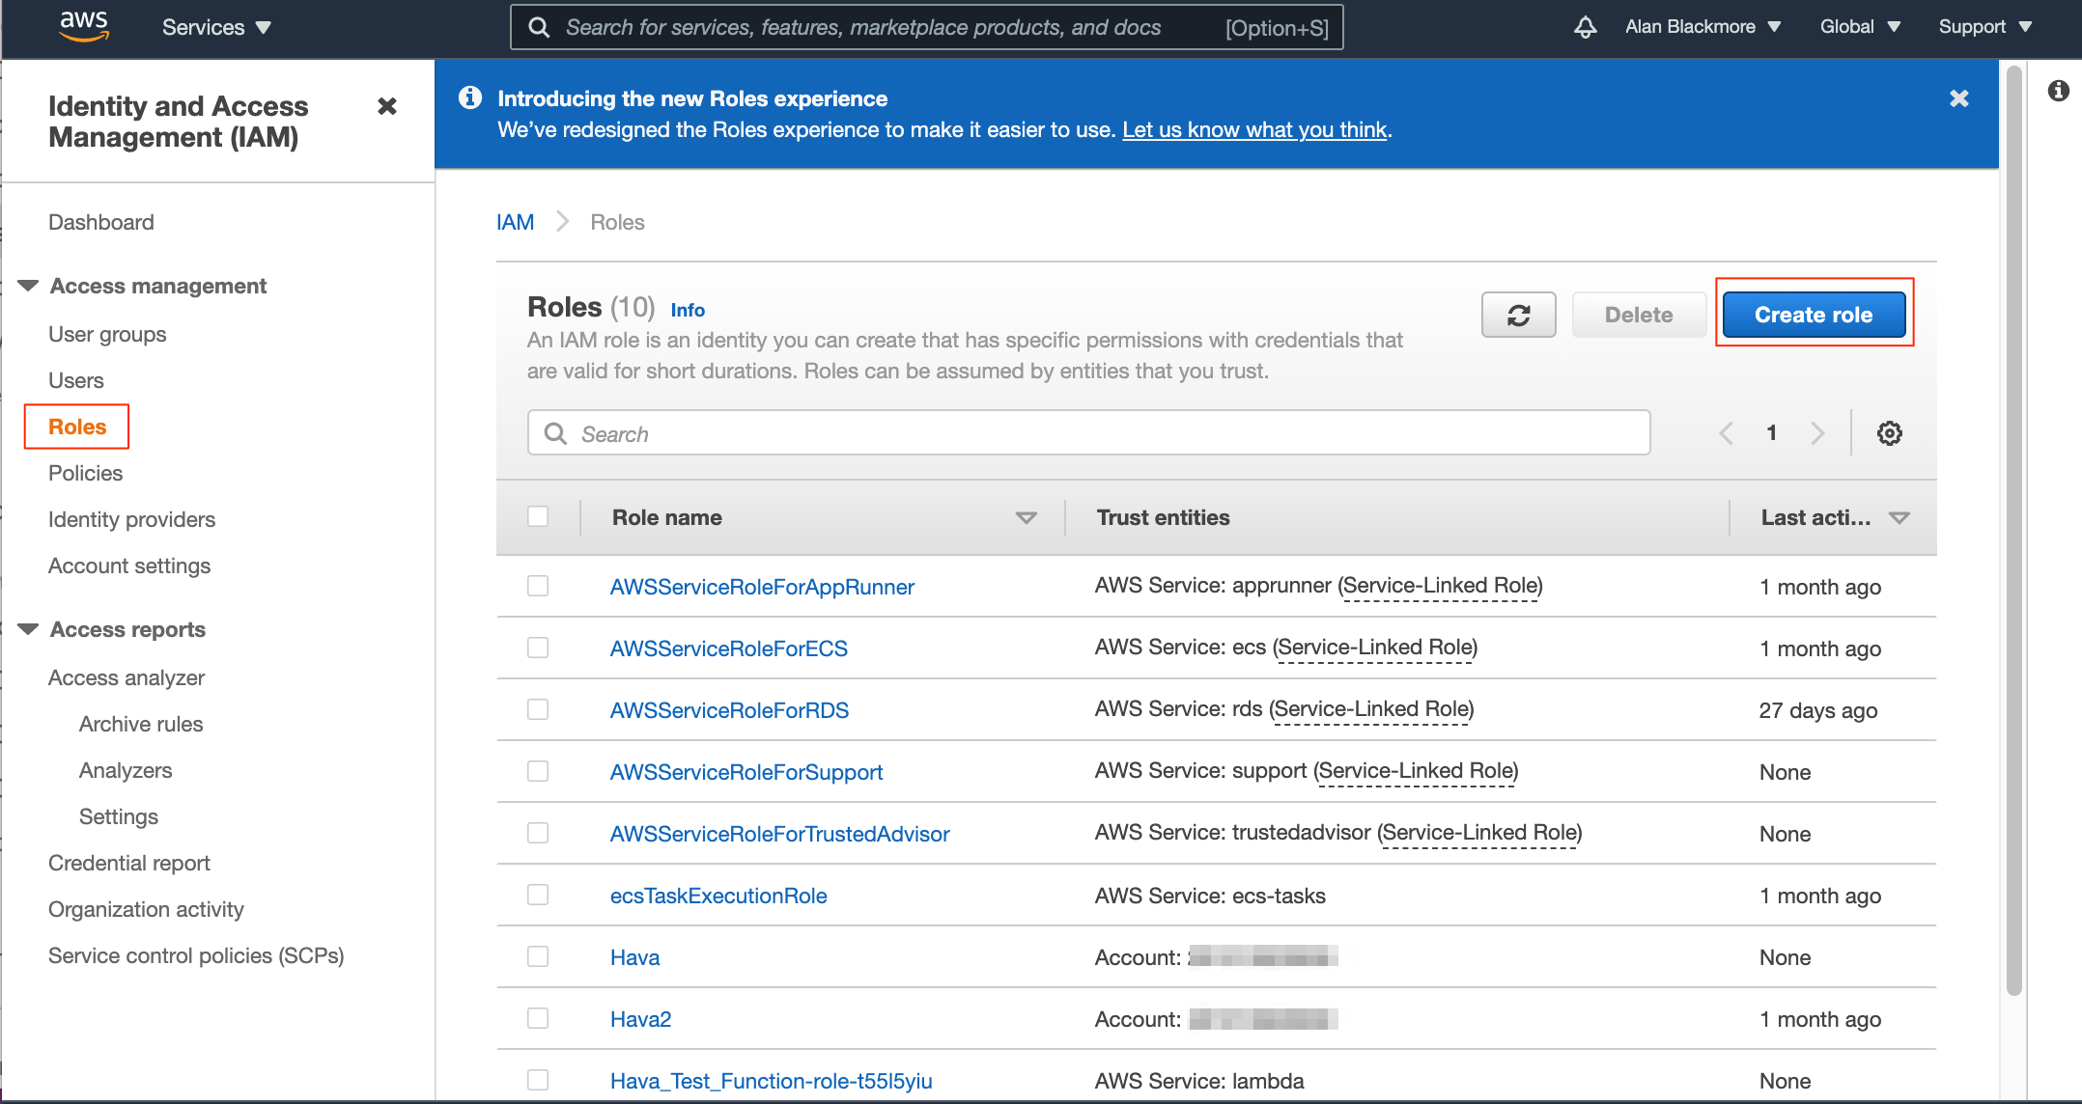Click the AWS home logo

(83, 27)
